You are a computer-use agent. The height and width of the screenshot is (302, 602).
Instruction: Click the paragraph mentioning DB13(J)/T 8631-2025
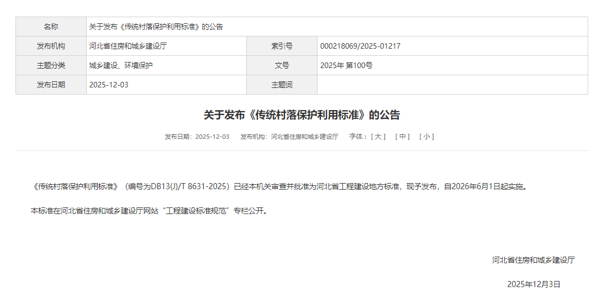(279, 186)
